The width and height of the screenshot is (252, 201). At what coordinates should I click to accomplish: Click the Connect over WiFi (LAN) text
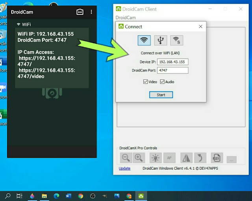[160, 53]
